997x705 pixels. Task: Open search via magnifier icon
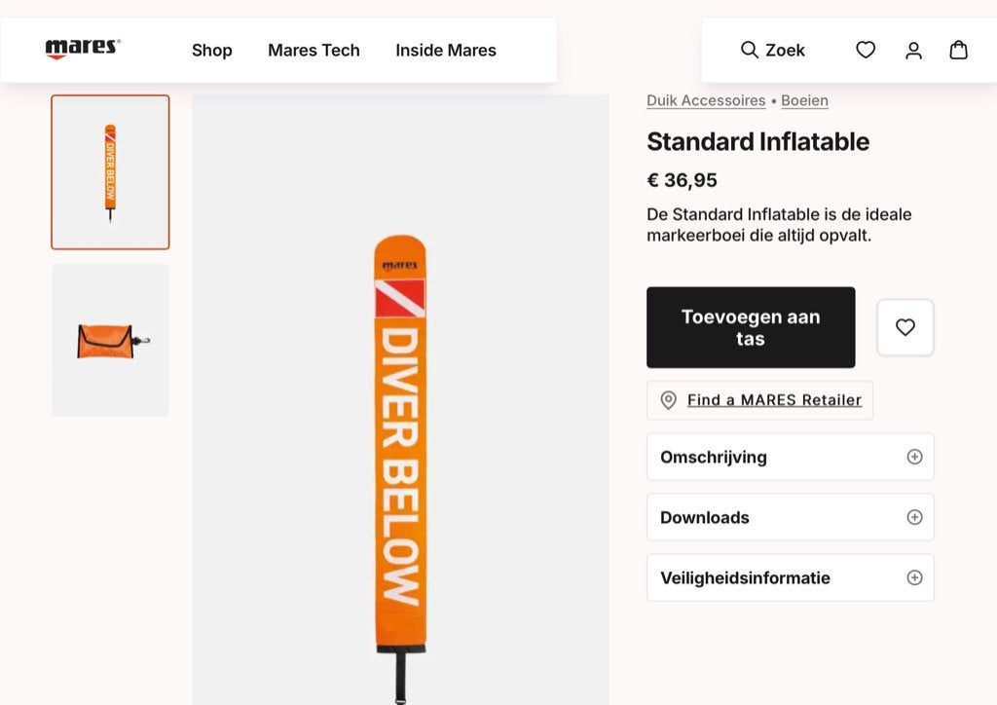749,50
